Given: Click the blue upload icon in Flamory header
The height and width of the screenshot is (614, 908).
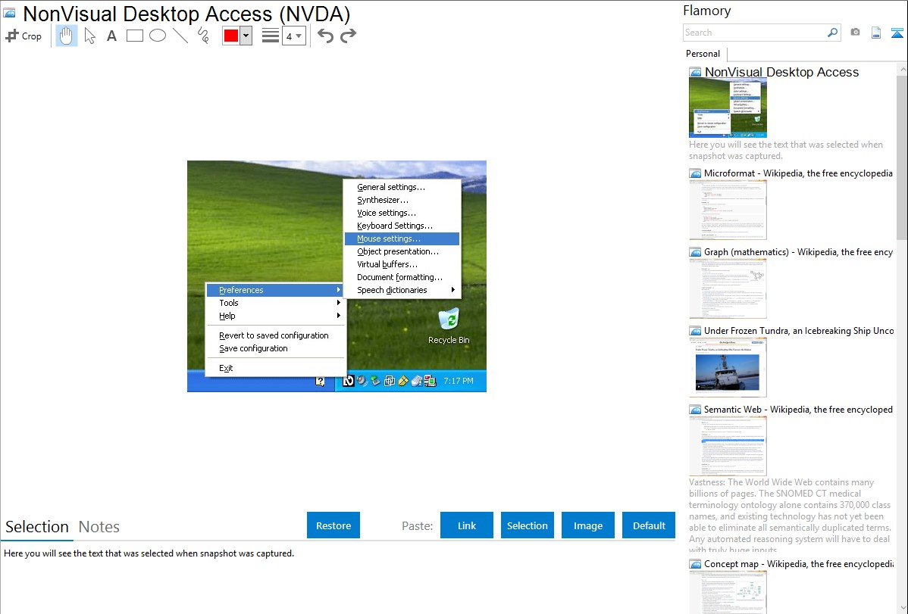Looking at the screenshot, I should [897, 33].
